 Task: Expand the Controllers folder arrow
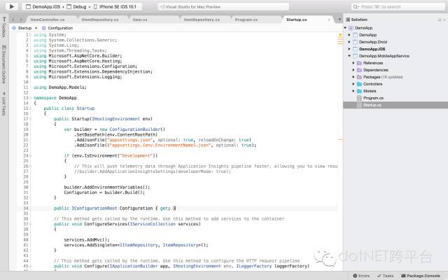tap(353, 84)
